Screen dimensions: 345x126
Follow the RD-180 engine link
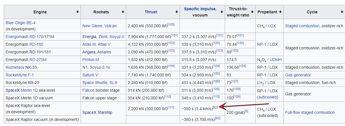point(36,44)
